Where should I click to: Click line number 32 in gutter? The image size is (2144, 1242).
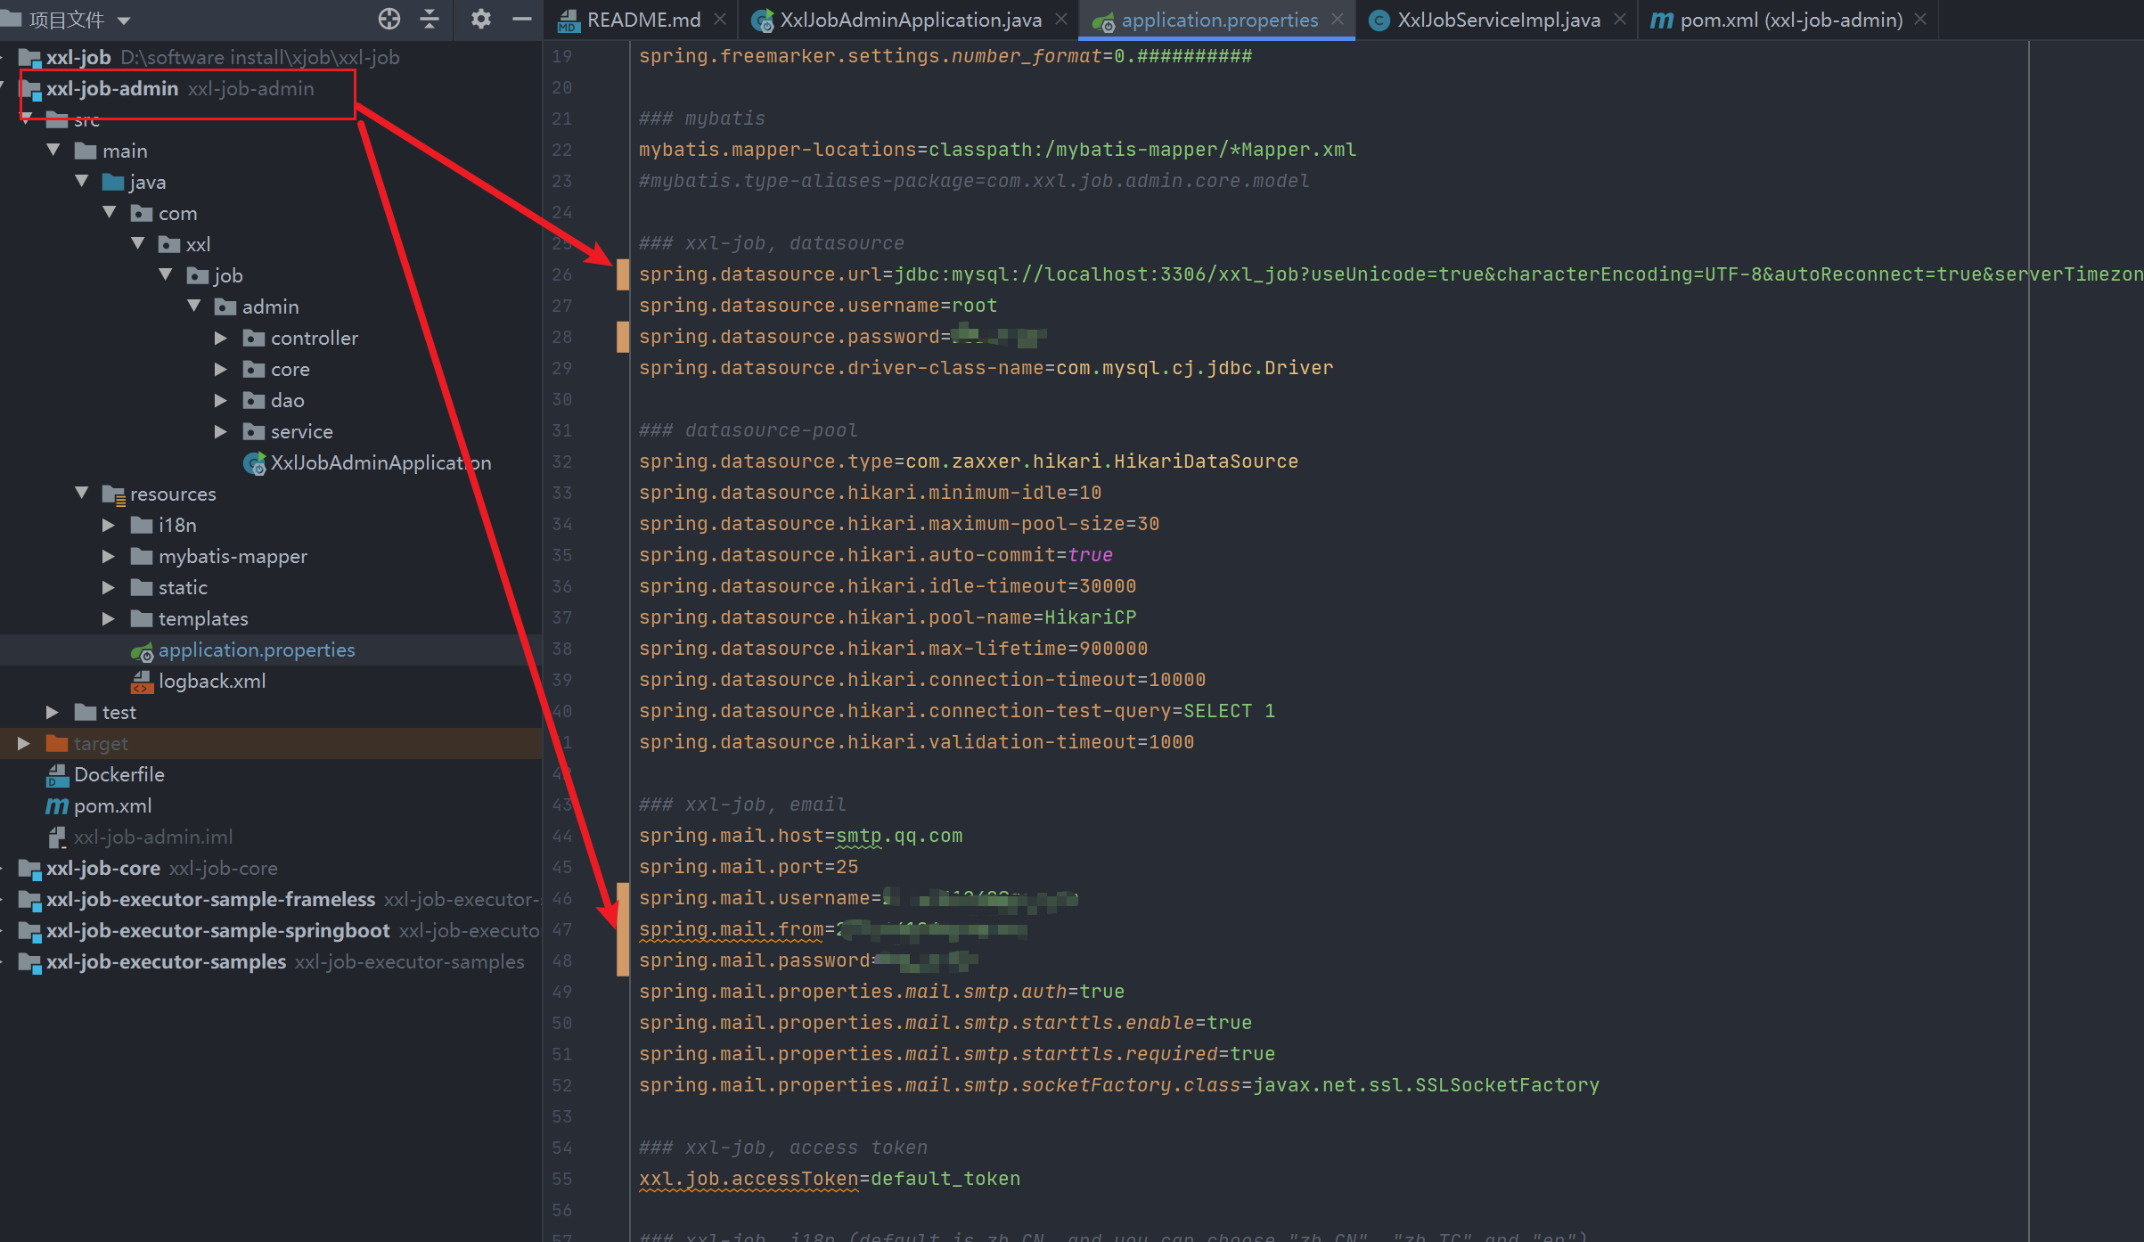click(x=561, y=462)
